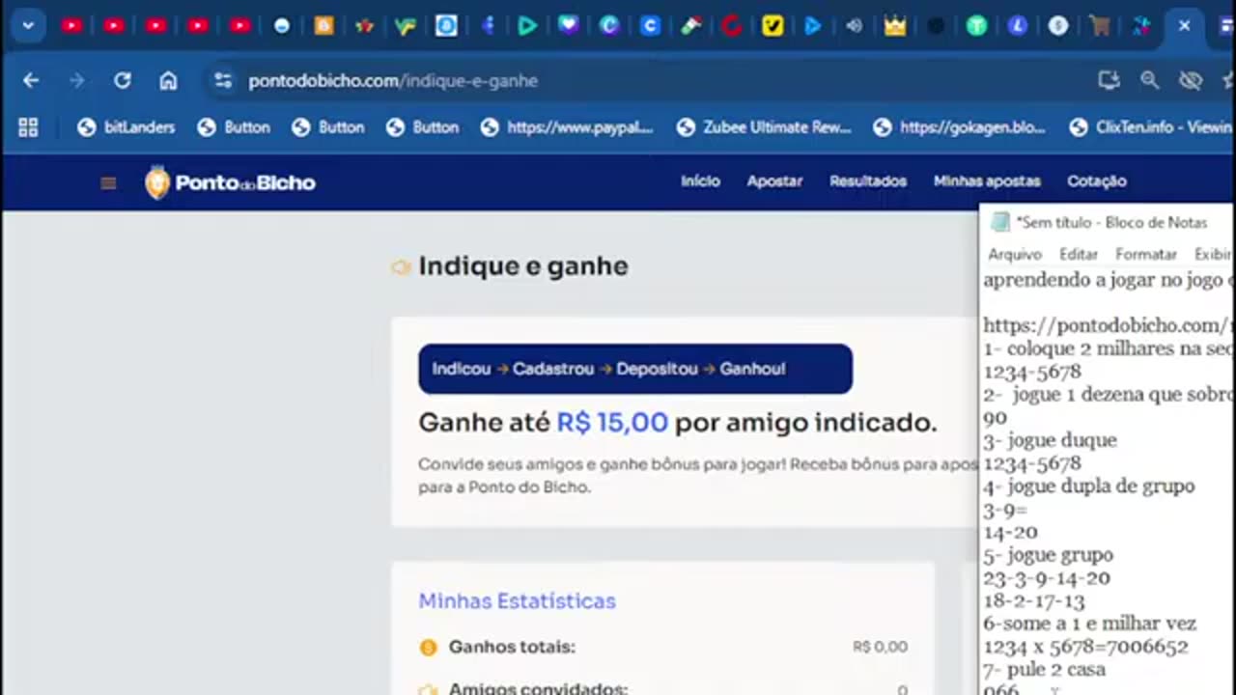Open Editar menu in Bloco de Notas
1236x695 pixels.
pos(1079,255)
